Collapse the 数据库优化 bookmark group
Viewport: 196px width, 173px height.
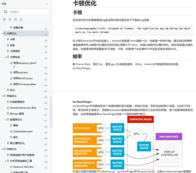[5, 119]
